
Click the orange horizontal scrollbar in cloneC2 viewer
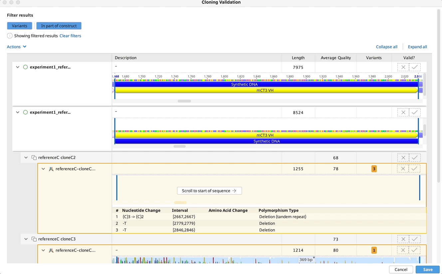coord(180,203)
